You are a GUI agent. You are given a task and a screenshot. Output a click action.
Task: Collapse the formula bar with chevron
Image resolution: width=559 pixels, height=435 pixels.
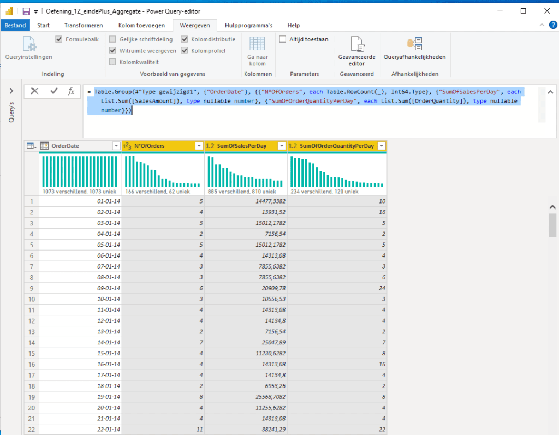point(550,92)
